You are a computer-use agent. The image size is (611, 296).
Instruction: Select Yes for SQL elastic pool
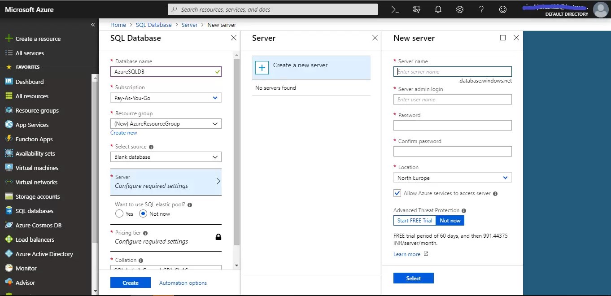pos(119,214)
